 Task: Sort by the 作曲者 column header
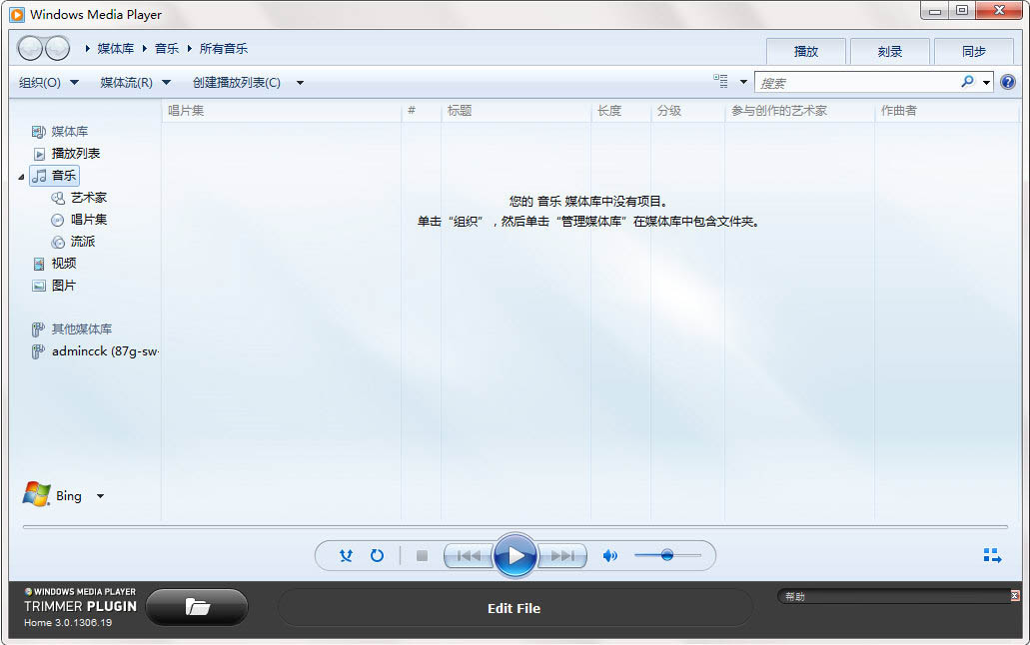click(x=946, y=111)
